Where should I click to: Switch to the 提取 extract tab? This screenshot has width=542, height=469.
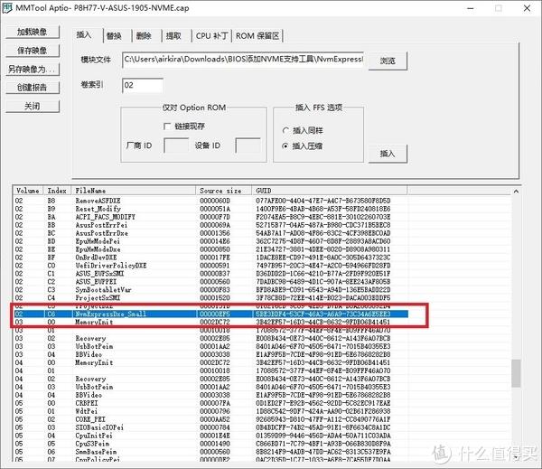pyautogui.click(x=173, y=35)
